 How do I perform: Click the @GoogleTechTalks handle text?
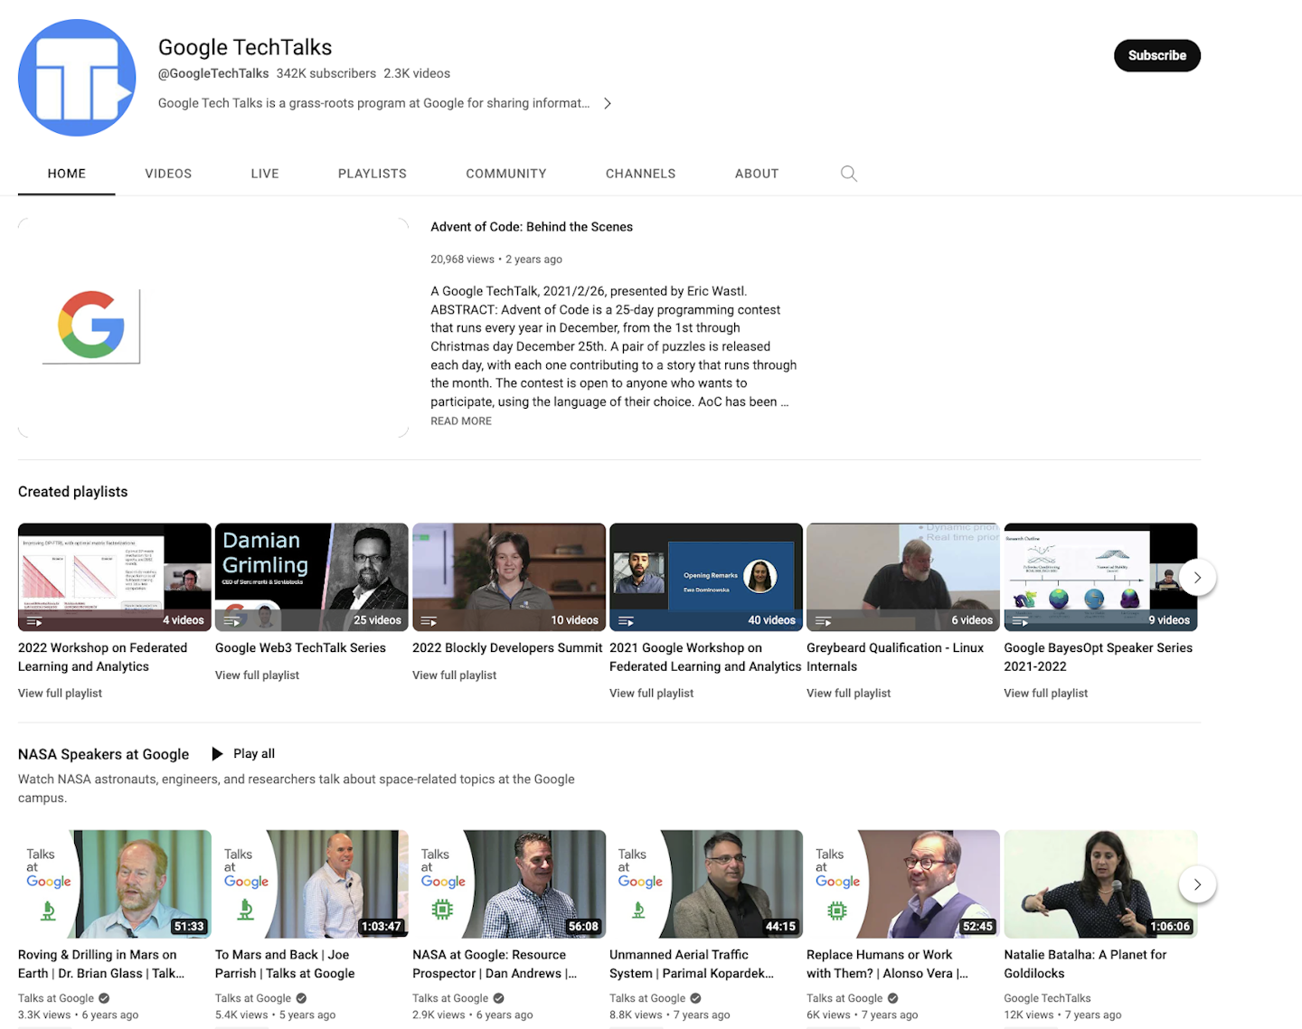pos(213,73)
